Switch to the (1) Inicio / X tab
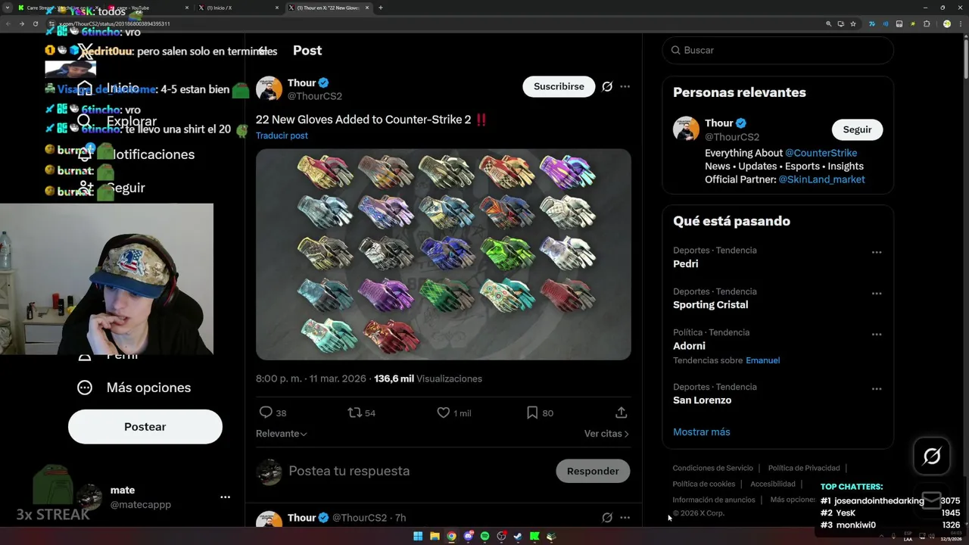Viewport: 969px width, 545px height. (238, 8)
